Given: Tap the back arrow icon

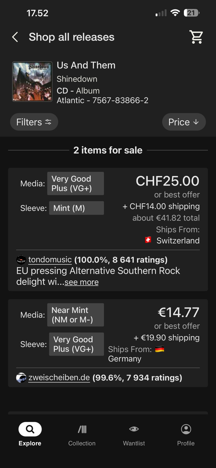Looking at the screenshot, I should [15, 37].
